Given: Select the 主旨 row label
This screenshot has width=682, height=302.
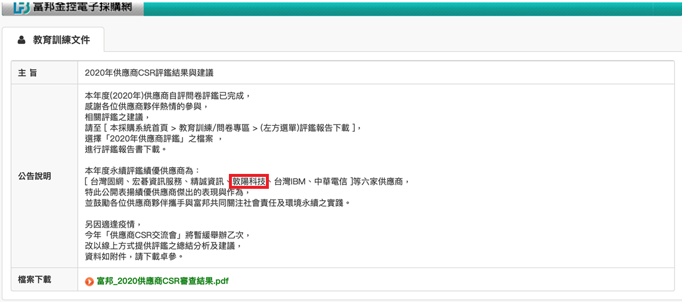Looking at the screenshot, I should [x=27, y=73].
